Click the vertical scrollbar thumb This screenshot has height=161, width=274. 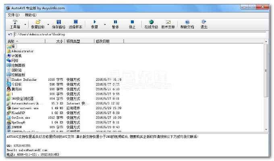(266, 71)
